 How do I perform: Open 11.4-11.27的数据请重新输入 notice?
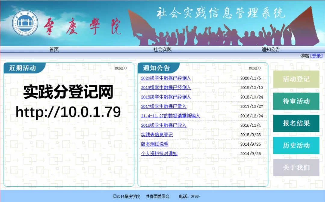(170, 116)
